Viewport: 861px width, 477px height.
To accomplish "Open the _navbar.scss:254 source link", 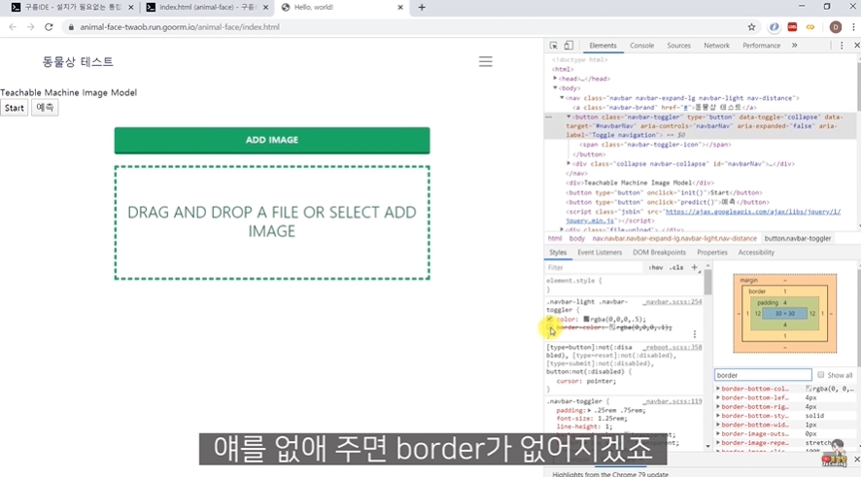I will [672, 302].
